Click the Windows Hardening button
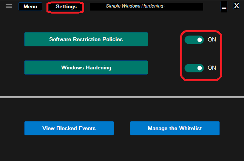The image size is (244, 161). click(x=86, y=67)
